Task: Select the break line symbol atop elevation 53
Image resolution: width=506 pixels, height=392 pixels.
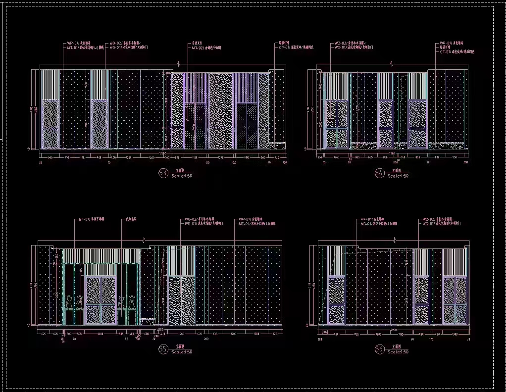Action: click(x=179, y=64)
